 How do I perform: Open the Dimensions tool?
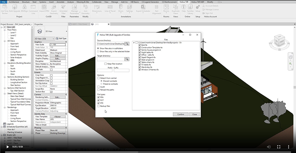[x=97, y=9]
